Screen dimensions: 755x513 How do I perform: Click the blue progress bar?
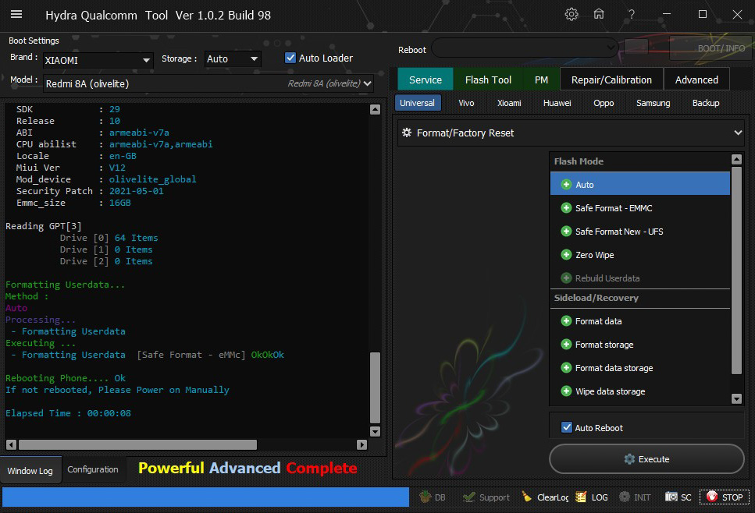(205, 497)
